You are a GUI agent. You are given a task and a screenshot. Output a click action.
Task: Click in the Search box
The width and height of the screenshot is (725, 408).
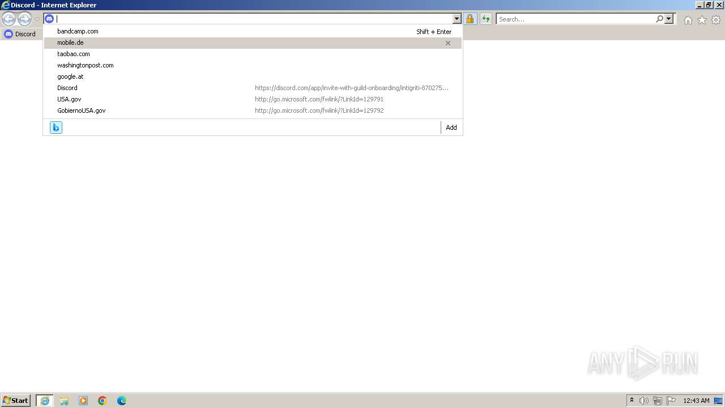(x=575, y=19)
